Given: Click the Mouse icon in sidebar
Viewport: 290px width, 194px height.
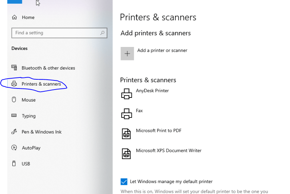Looking at the screenshot, I should (15, 100).
